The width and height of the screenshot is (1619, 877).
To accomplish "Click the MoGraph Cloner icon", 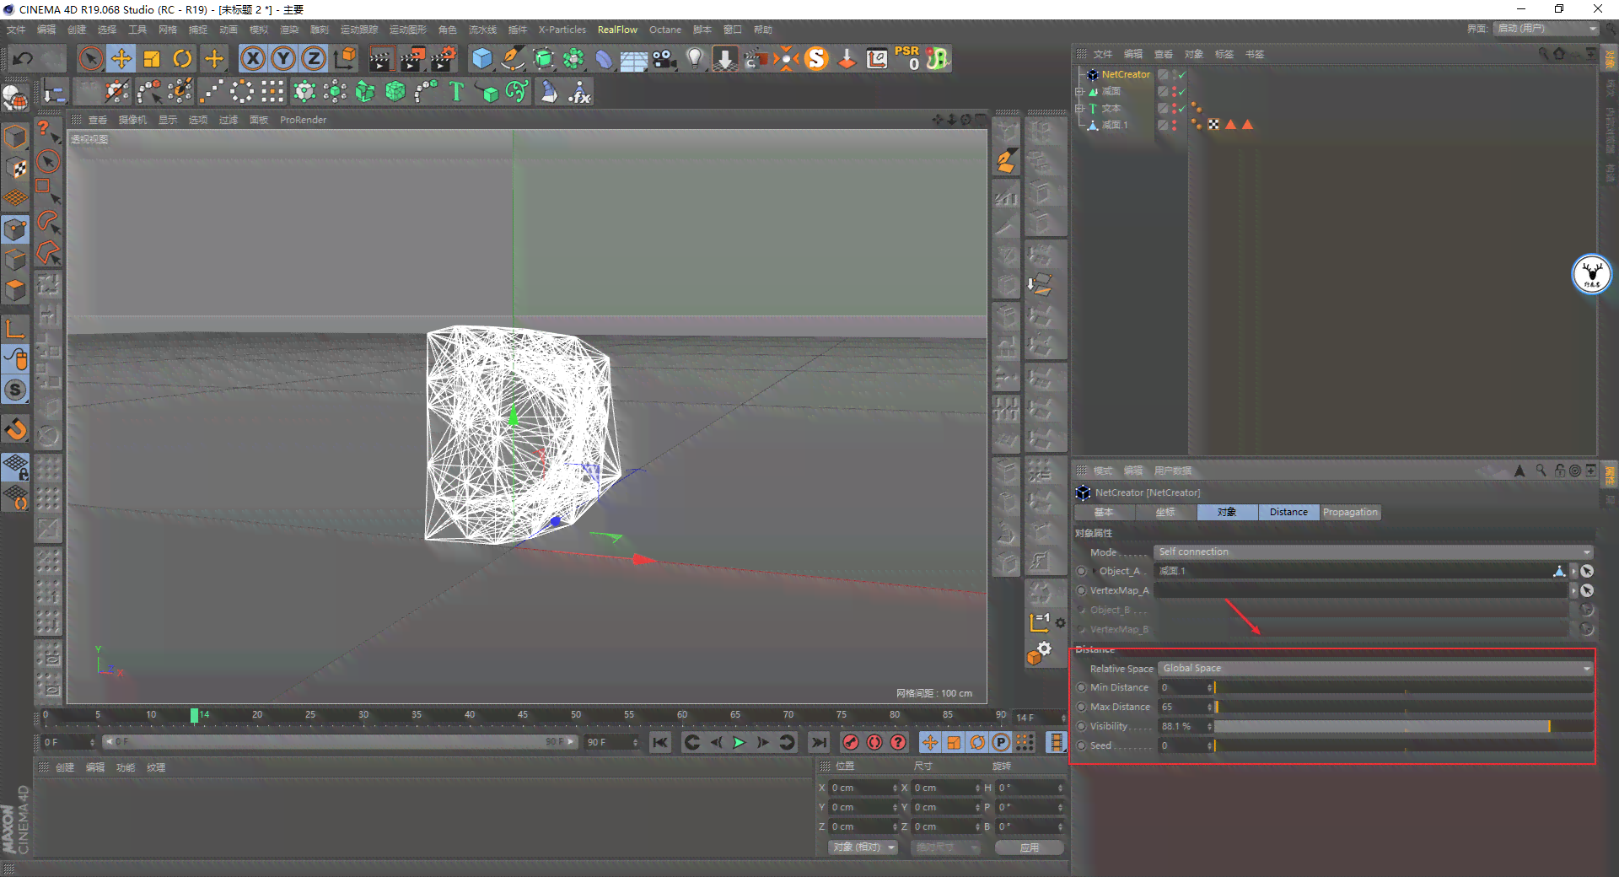I will pyautogui.click(x=304, y=91).
